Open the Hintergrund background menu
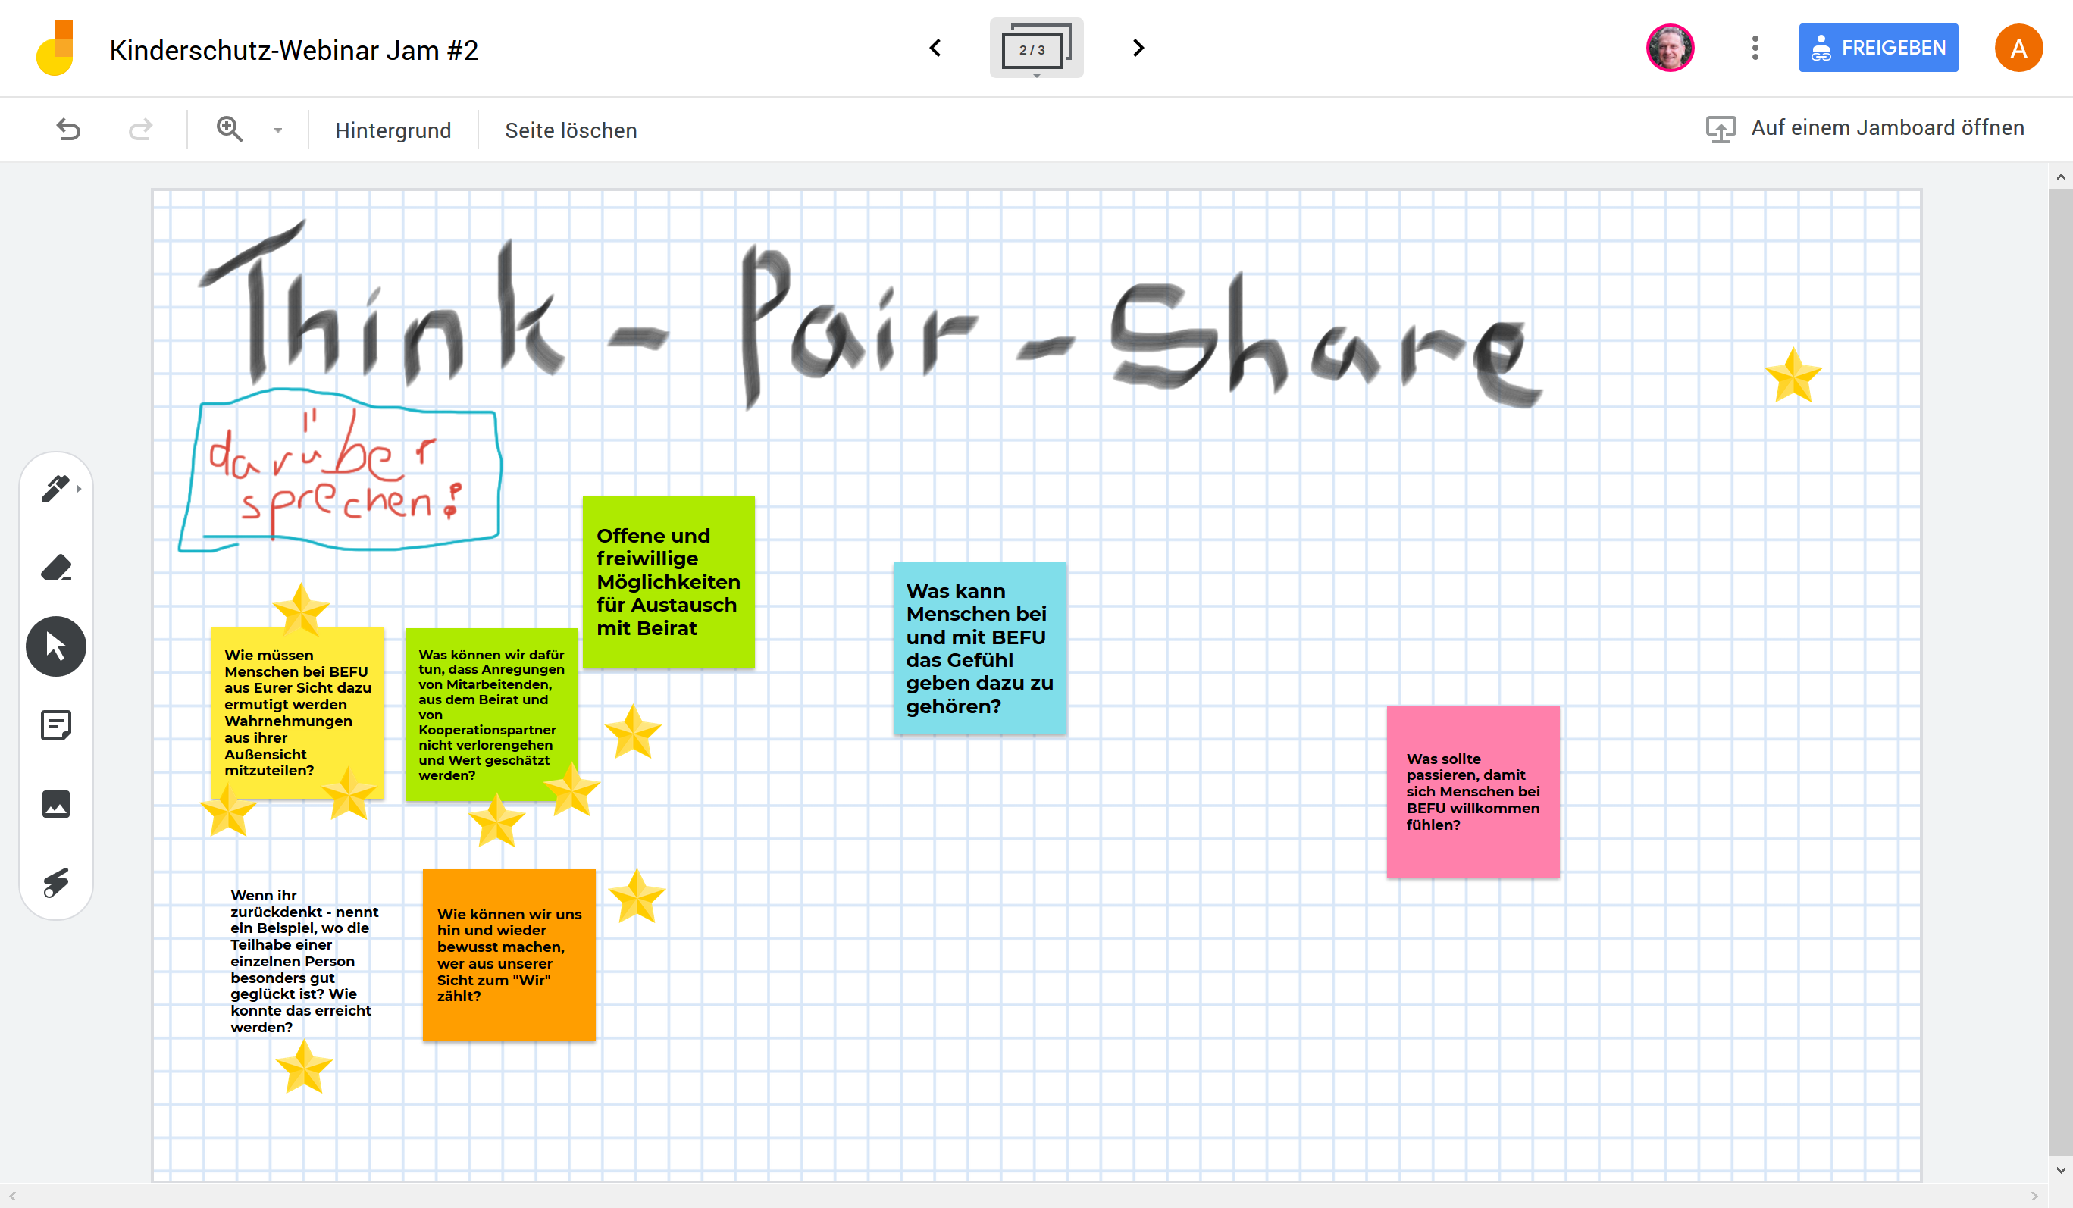The image size is (2073, 1208). [393, 131]
